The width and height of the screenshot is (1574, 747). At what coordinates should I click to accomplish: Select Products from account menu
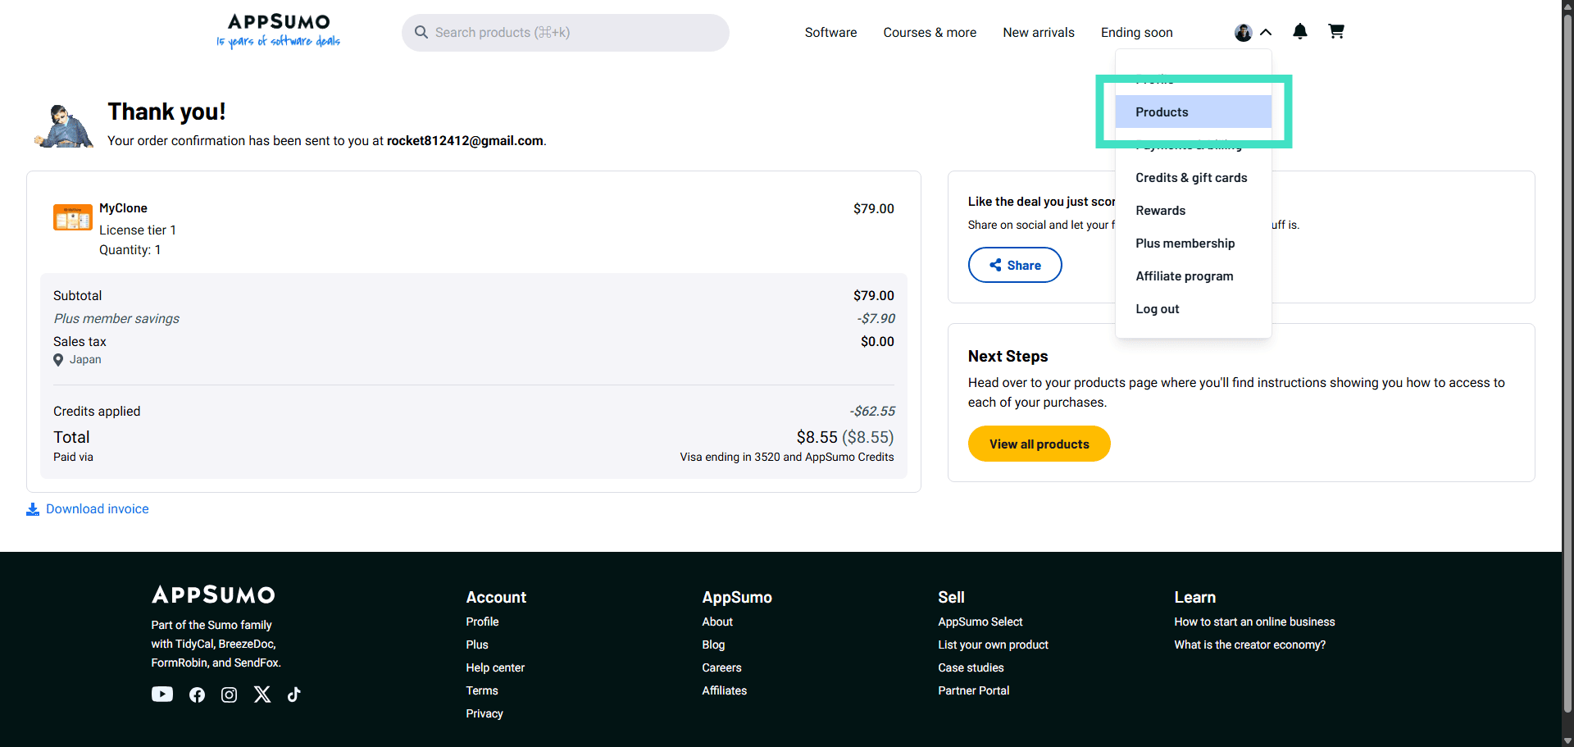pos(1162,112)
